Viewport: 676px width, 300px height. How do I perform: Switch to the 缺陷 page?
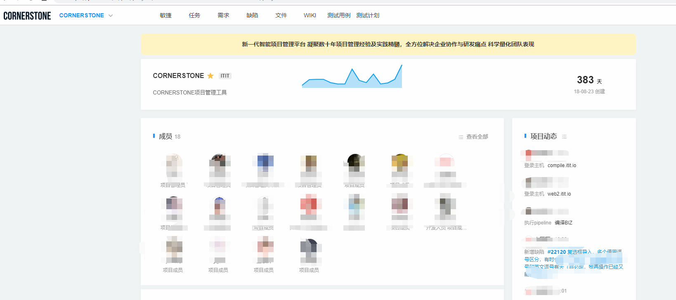(252, 15)
